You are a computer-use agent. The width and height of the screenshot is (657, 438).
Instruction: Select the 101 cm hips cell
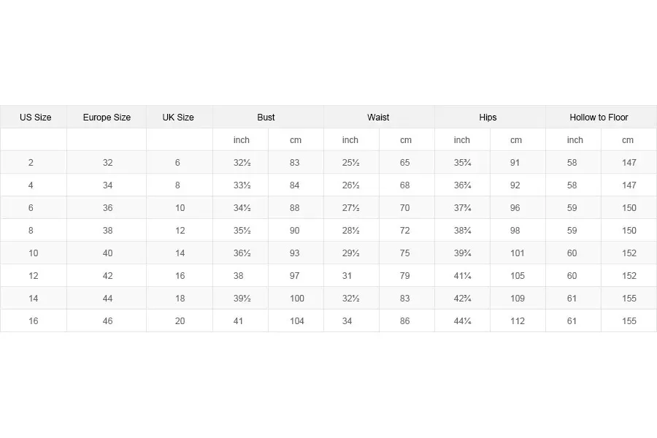click(518, 253)
